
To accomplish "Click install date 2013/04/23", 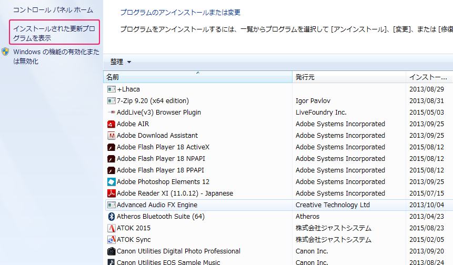I will (427, 217).
